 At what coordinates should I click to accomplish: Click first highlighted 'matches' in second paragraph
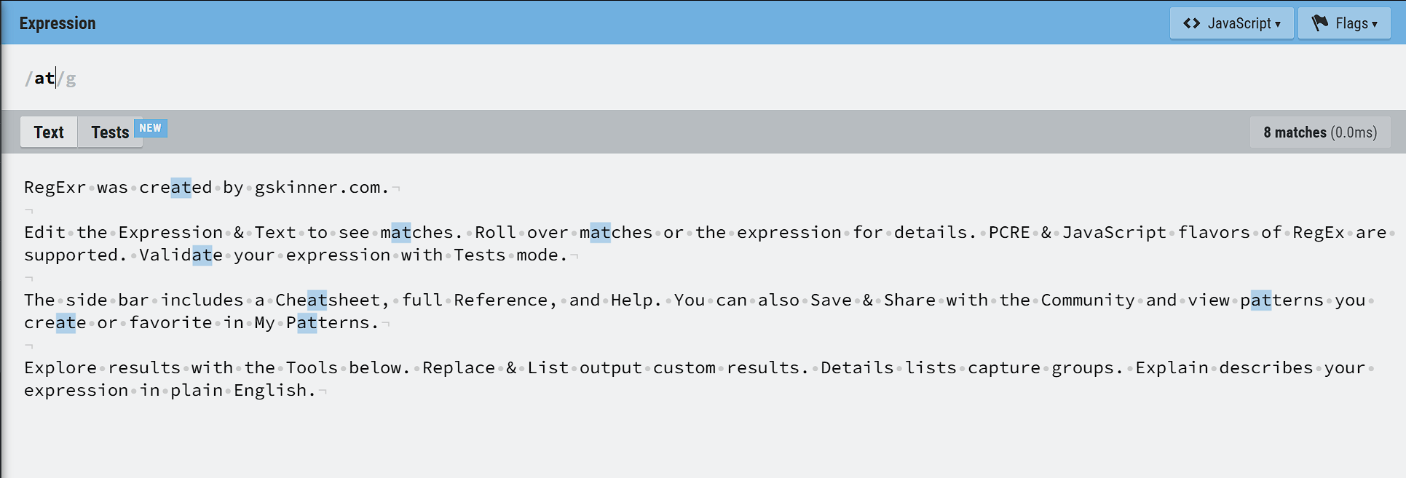point(401,233)
